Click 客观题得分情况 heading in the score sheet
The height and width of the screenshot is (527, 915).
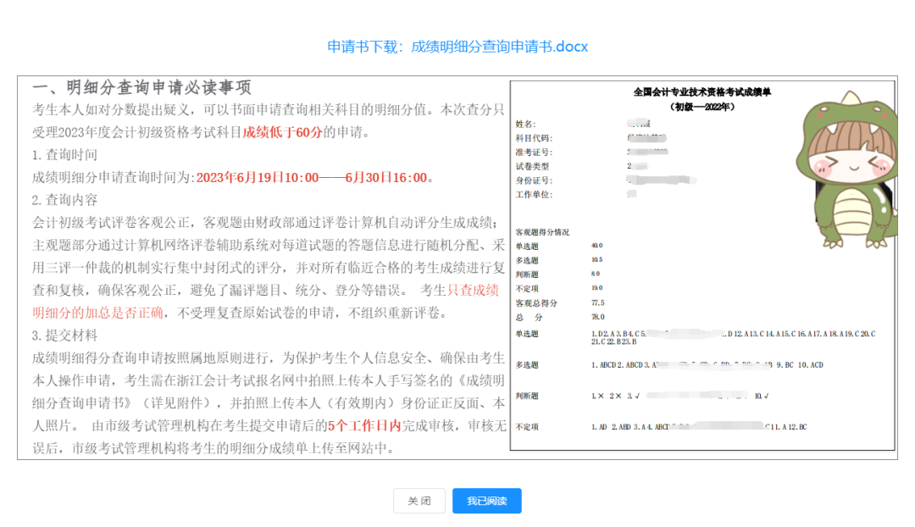pos(542,231)
